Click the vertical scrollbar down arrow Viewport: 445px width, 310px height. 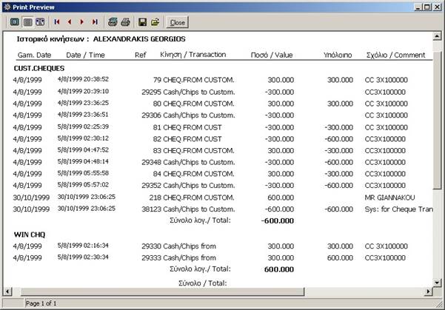[437, 280]
